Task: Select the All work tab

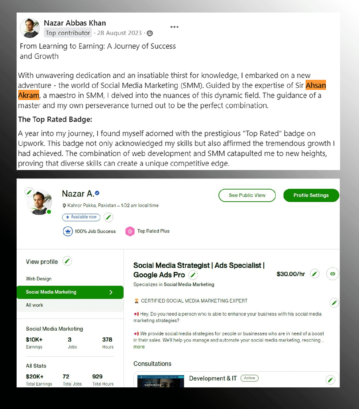Action: tap(34, 305)
